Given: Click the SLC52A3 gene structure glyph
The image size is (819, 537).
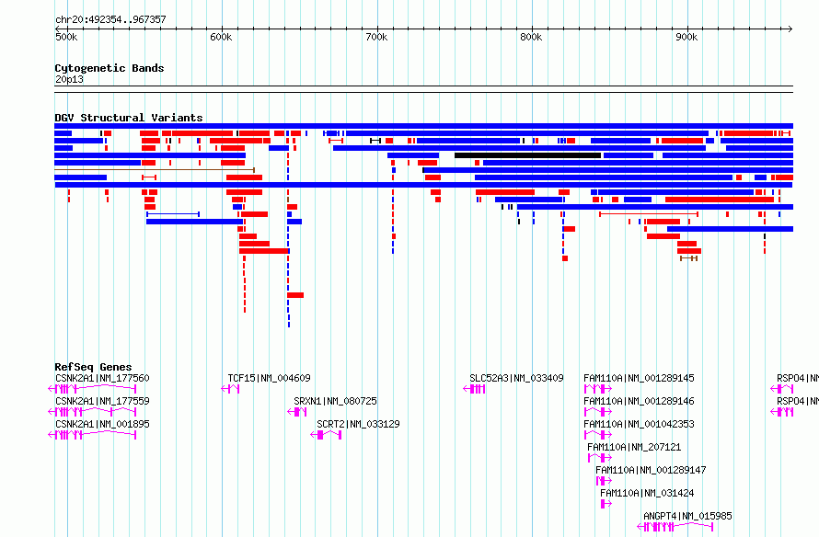Looking at the screenshot, I should pos(474,389).
